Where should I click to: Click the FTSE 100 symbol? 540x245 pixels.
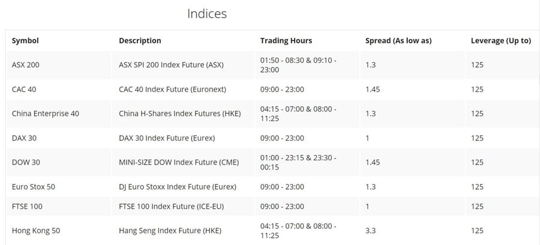27,207
